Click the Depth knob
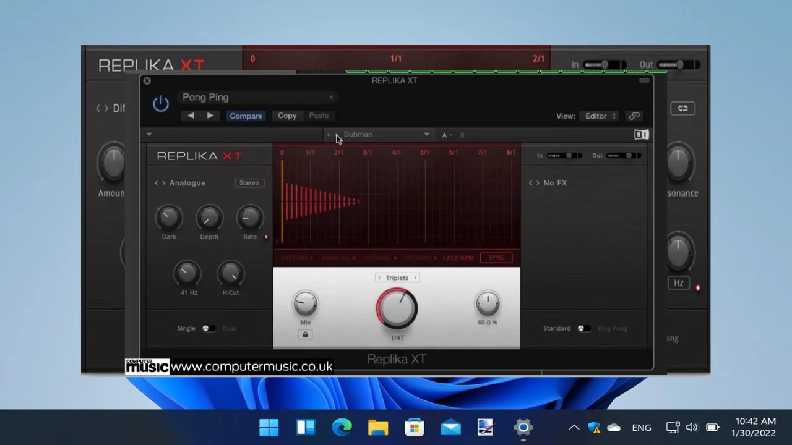792x445 pixels. point(209,218)
